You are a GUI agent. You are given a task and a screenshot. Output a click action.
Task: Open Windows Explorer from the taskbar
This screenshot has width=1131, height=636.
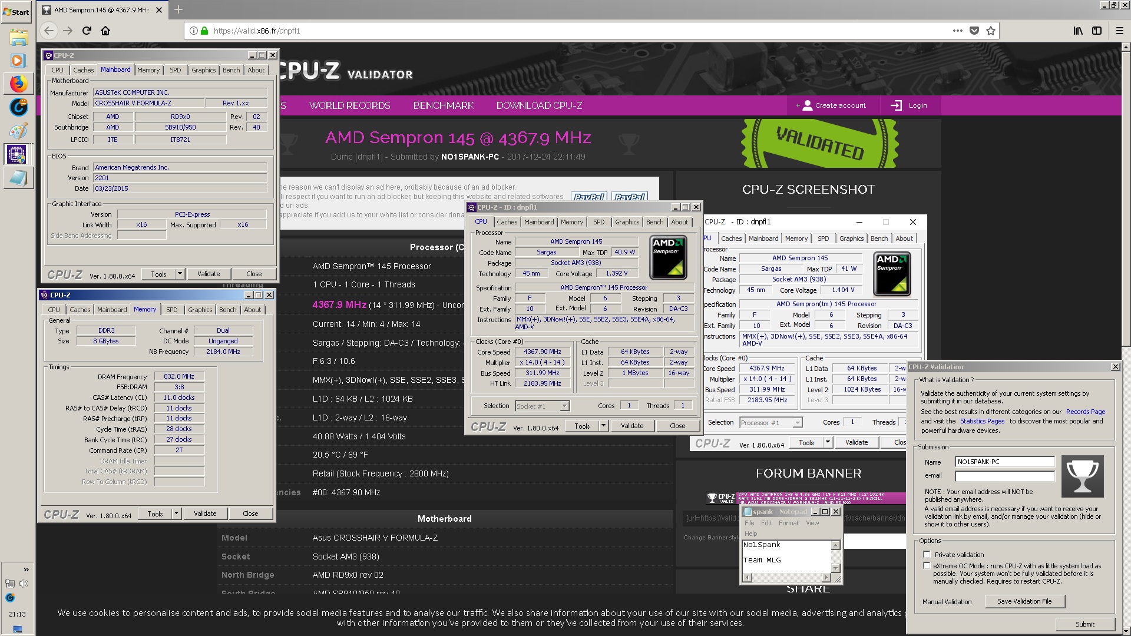click(18, 38)
